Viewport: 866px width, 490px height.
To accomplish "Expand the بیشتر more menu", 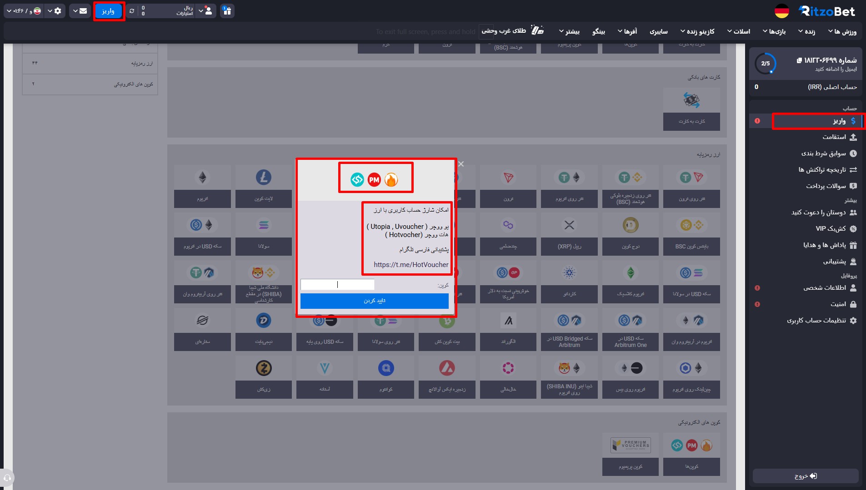I will (569, 31).
